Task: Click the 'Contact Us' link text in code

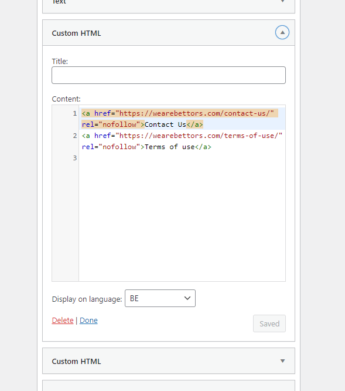Action: click(165, 124)
